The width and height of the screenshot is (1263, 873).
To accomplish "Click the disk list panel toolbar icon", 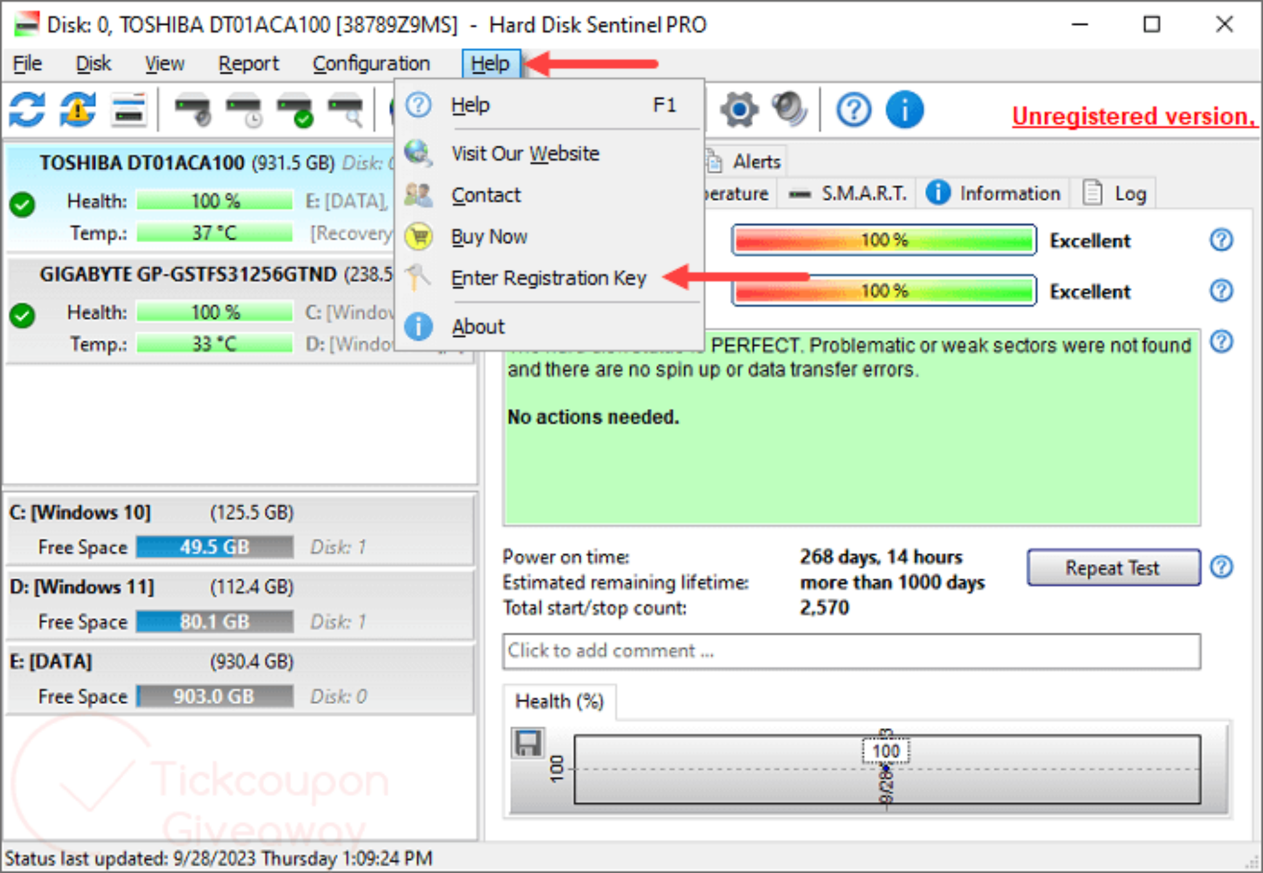I will point(129,110).
